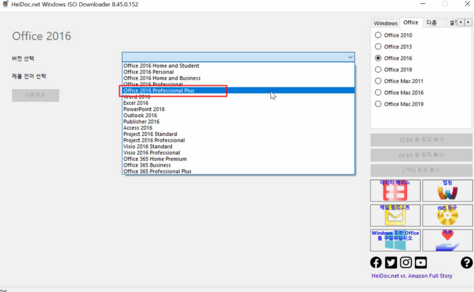Image resolution: width=474 pixels, height=292 pixels.
Task: Choose Office 2016 Home and Student
Action: tap(238, 66)
